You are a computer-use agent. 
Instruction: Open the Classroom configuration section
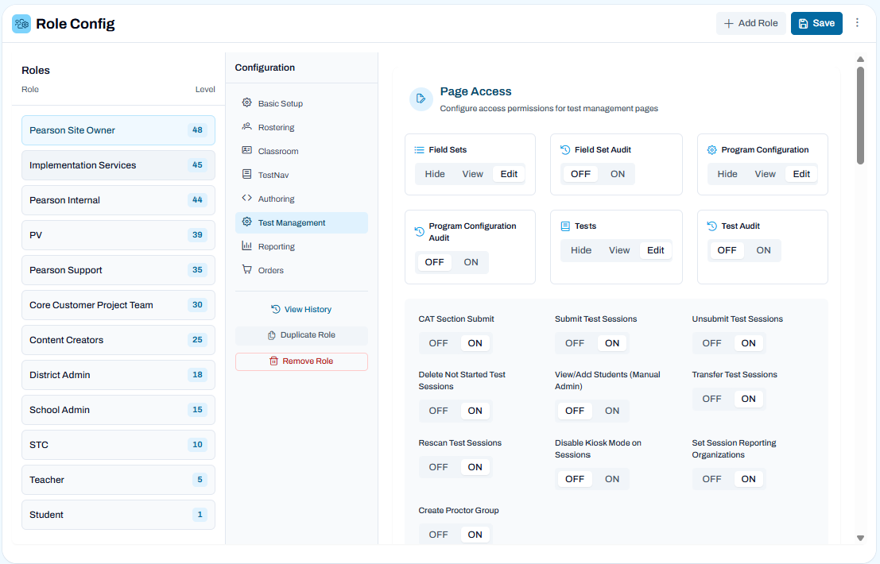(x=301, y=151)
